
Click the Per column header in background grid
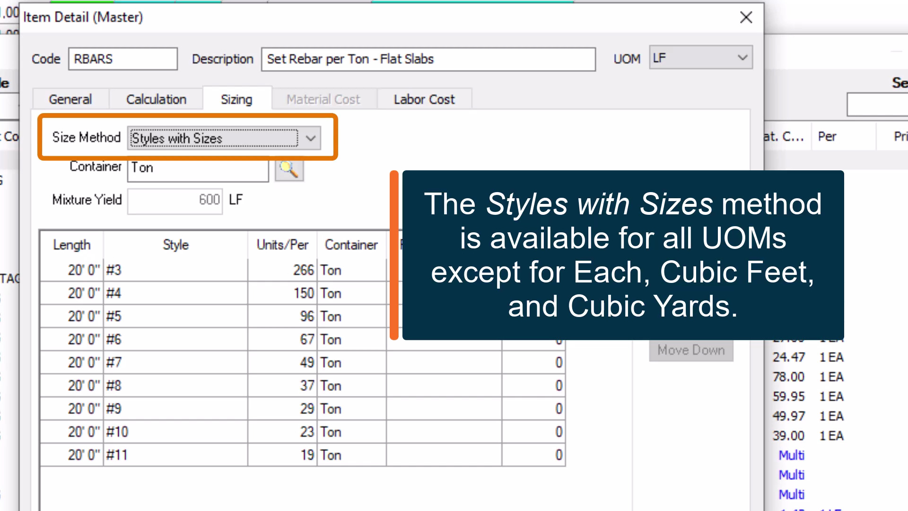click(827, 137)
